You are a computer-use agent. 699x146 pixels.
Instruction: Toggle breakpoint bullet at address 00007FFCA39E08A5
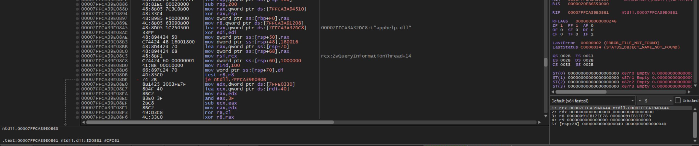coord(78,28)
